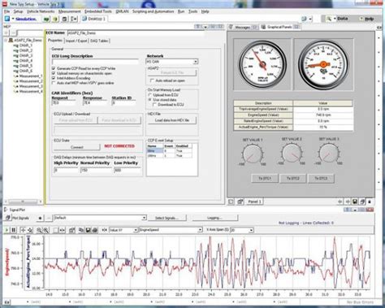Toggle Generate CCP Read for every CCP Write
The width and height of the screenshot is (385, 308).
coord(54,68)
